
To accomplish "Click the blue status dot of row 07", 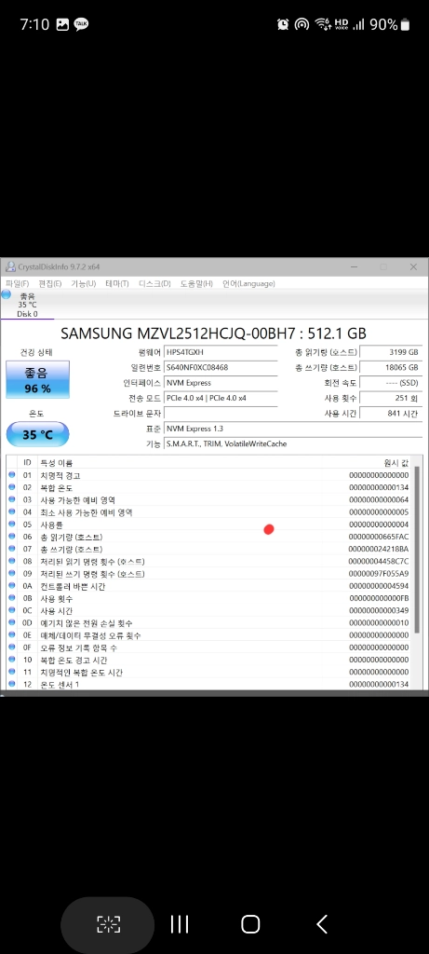I will (x=12, y=549).
